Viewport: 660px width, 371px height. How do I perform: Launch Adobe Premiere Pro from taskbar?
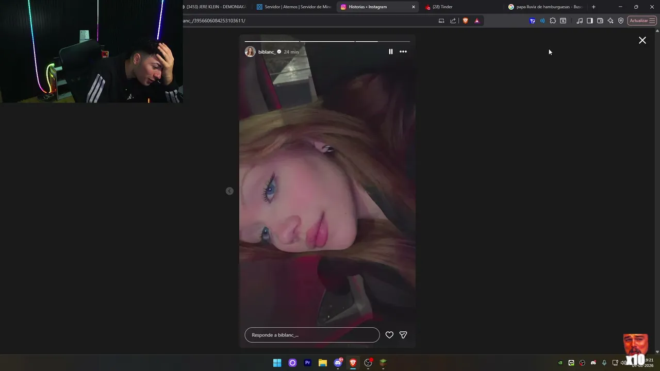coord(308,363)
